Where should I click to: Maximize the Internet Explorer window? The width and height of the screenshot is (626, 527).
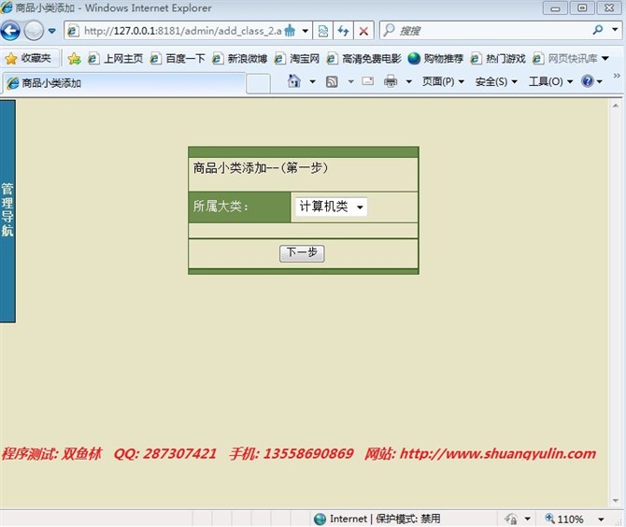pyautogui.click(x=582, y=8)
